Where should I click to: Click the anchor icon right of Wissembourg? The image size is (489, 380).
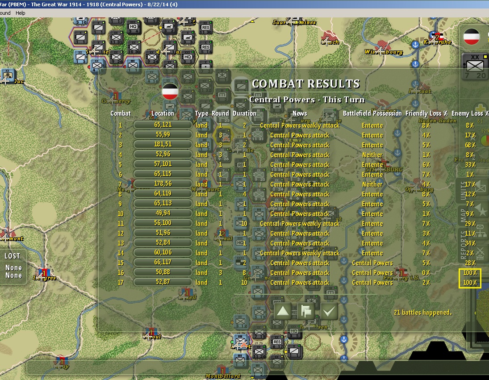click(x=415, y=45)
